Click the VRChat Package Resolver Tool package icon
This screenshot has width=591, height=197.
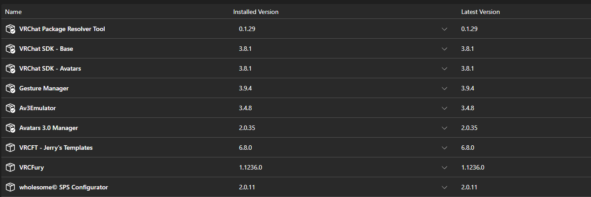pyautogui.click(x=10, y=29)
